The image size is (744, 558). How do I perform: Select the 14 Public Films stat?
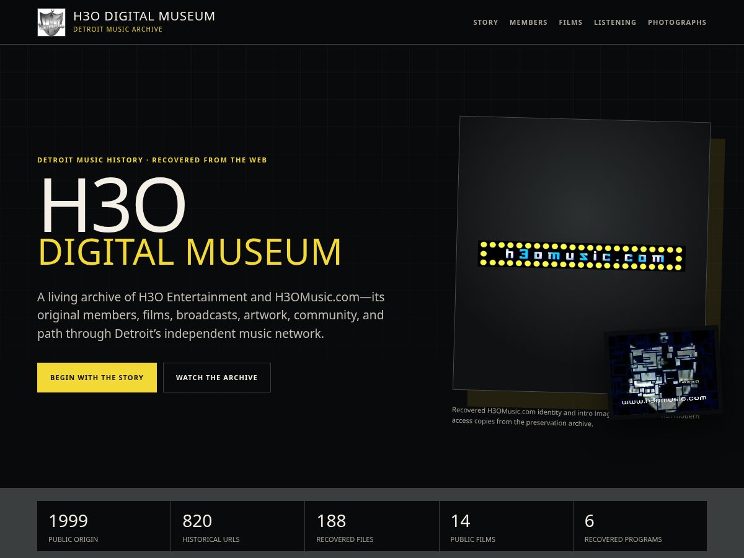click(506, 526)
